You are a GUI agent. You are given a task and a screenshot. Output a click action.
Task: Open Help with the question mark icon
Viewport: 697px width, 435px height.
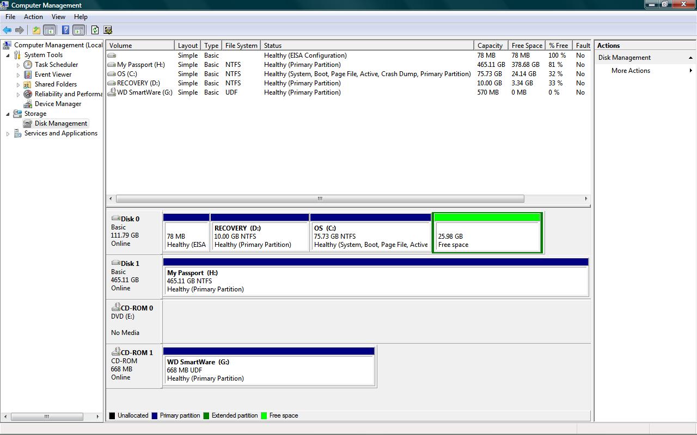pyautogui.click(x=65, y=30)
